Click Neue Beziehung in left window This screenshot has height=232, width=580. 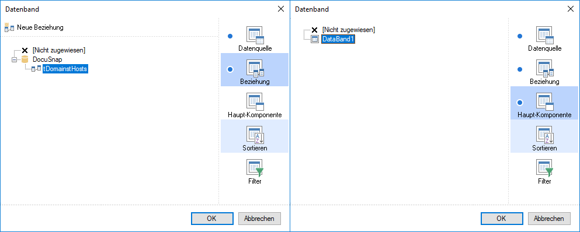[34, 27]
